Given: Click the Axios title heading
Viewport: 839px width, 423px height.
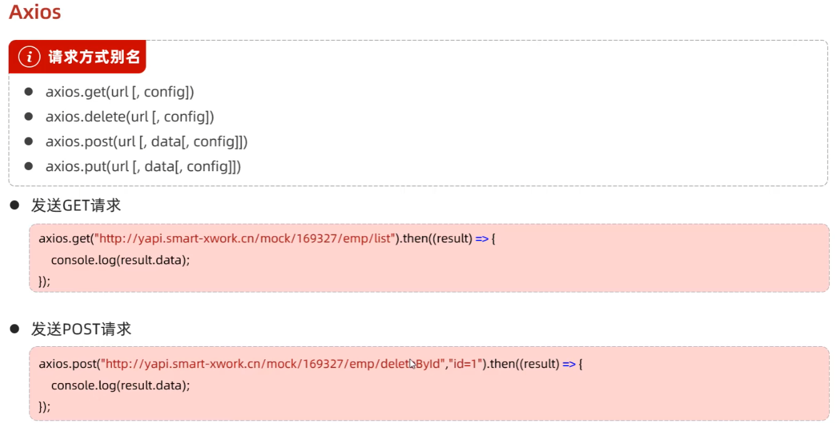Looking at the screenshot, I should tap(35, 12).
